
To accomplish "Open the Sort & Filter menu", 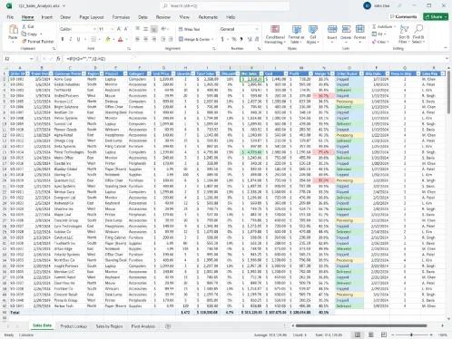I will [404, 34].
